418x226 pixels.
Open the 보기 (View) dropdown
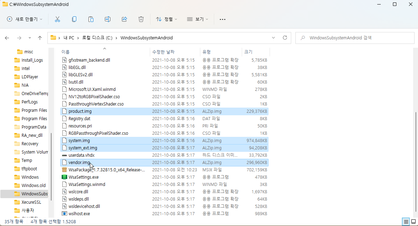(x=198, y=19)
